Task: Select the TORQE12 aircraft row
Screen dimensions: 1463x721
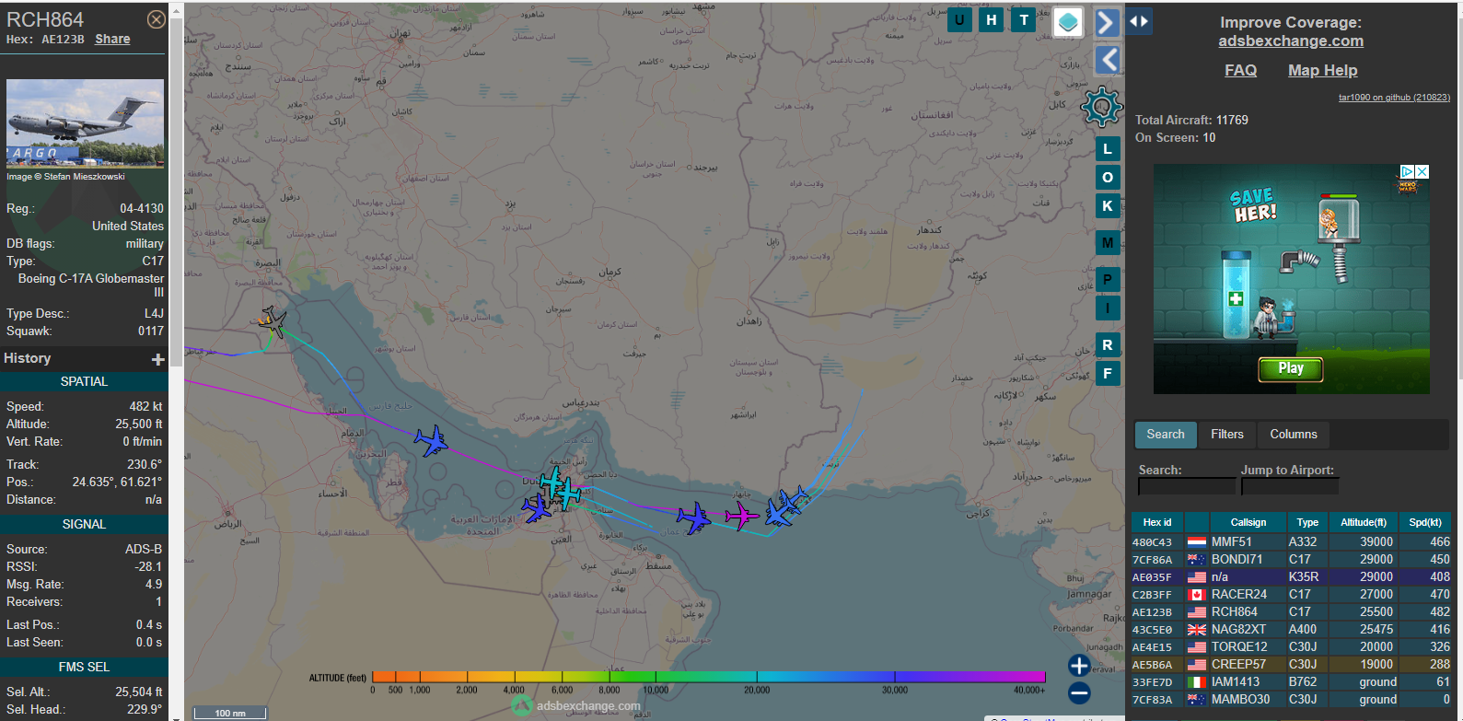Action: (1291, 646)
